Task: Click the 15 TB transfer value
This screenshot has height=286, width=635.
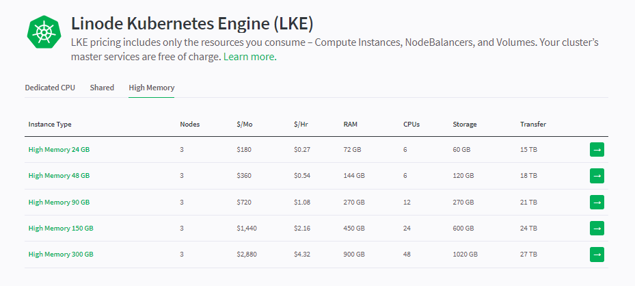Action: click(x=529, y=149)
